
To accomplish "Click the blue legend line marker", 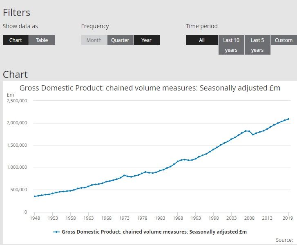I will tap(56, 232).
